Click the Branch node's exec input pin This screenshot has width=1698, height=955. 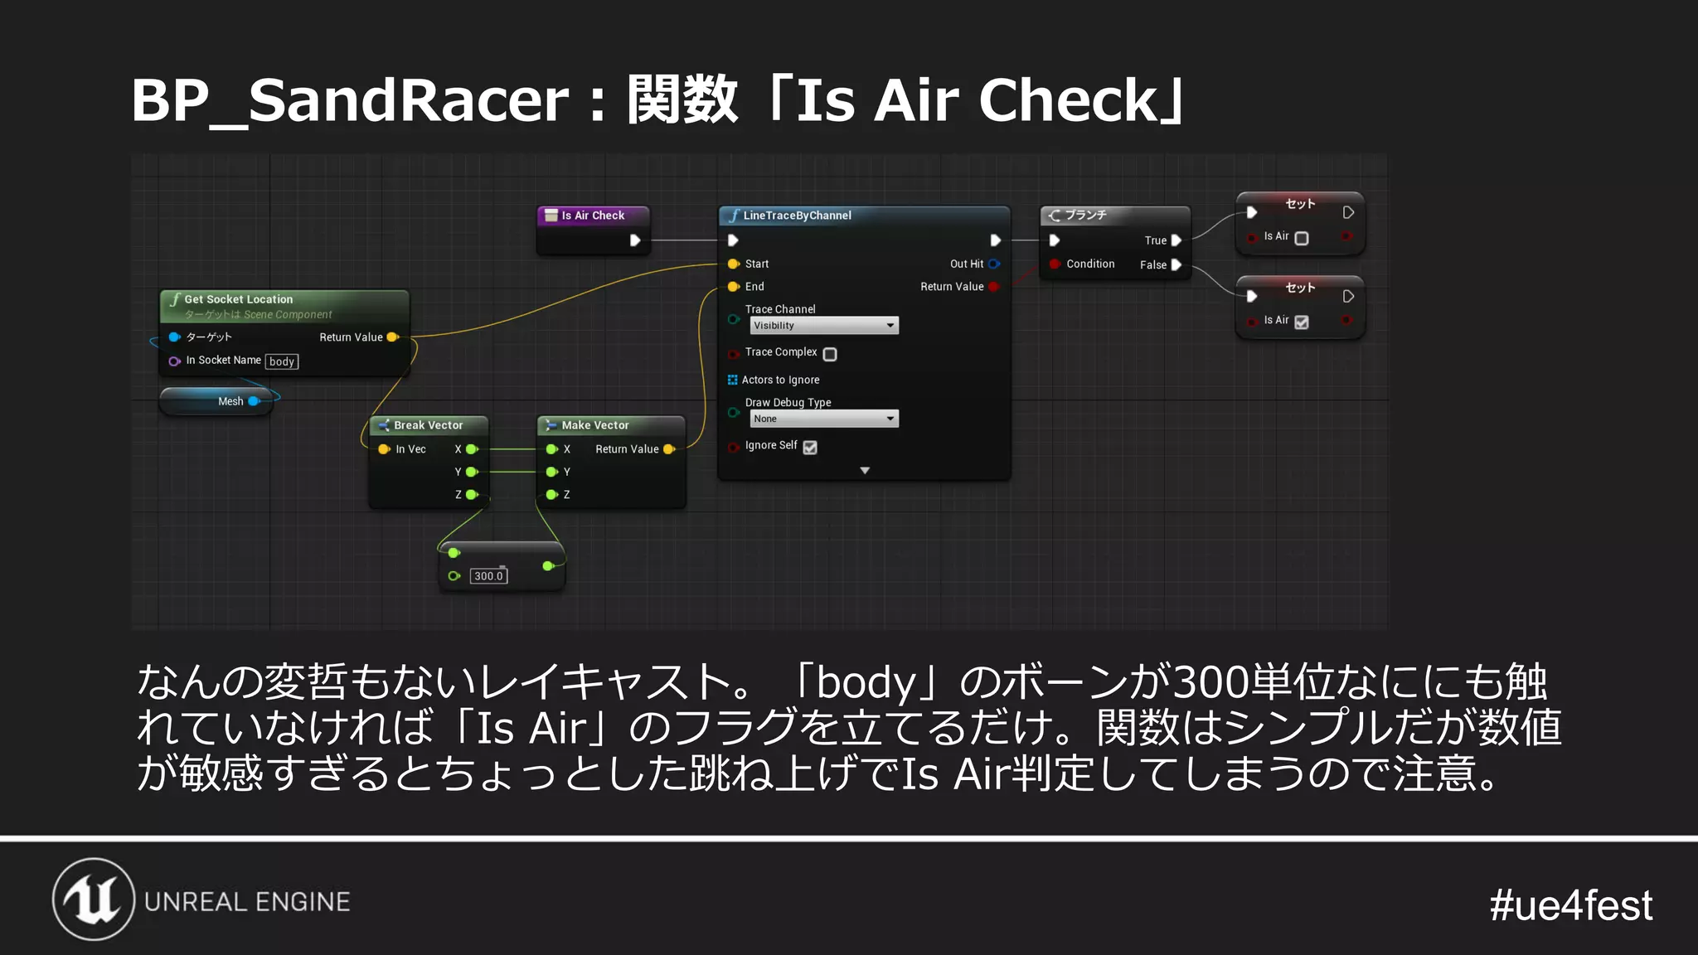click(1055, 240)
